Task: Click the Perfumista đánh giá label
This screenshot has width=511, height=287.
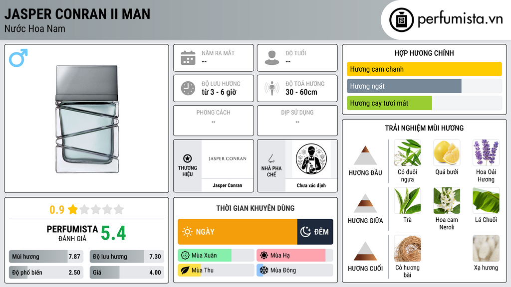Action: [x=72, y=233]
